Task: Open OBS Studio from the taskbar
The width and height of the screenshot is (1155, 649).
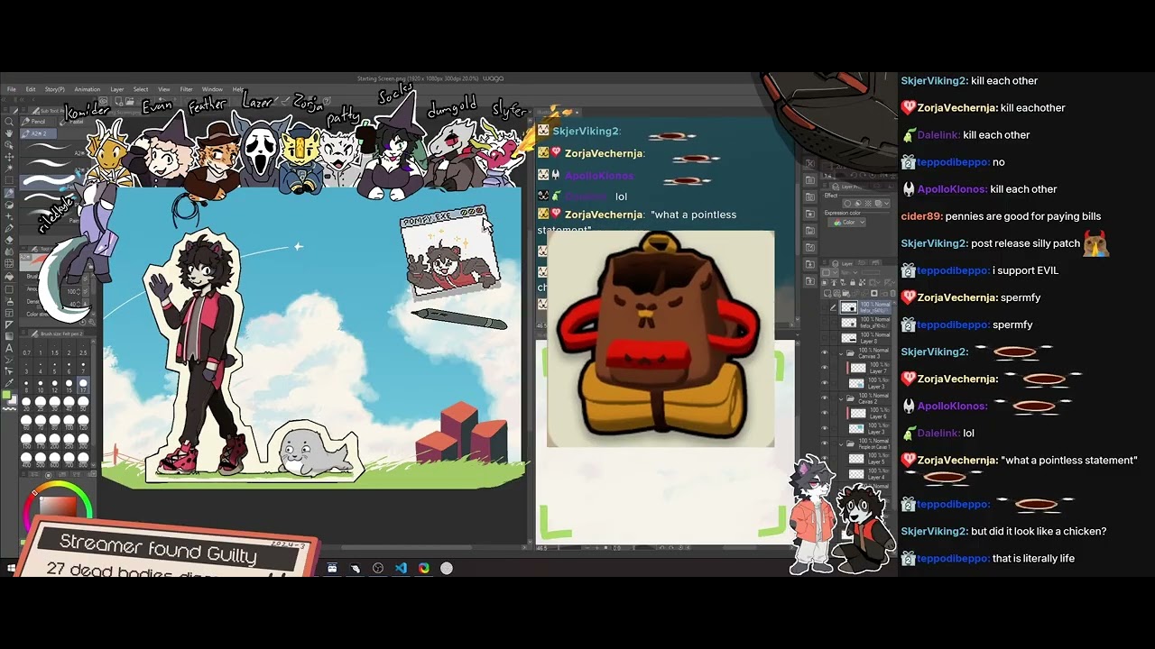Action: click(x=378, y=568)
